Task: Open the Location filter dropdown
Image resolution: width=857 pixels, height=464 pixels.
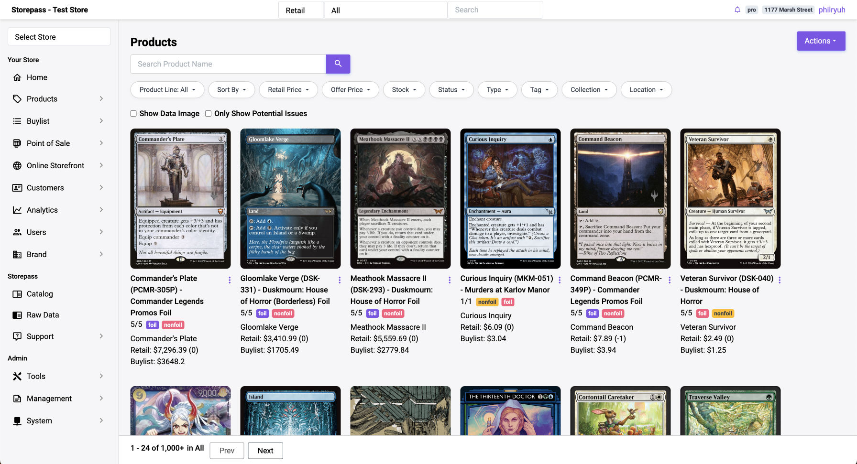Action: tap(647, 90)
